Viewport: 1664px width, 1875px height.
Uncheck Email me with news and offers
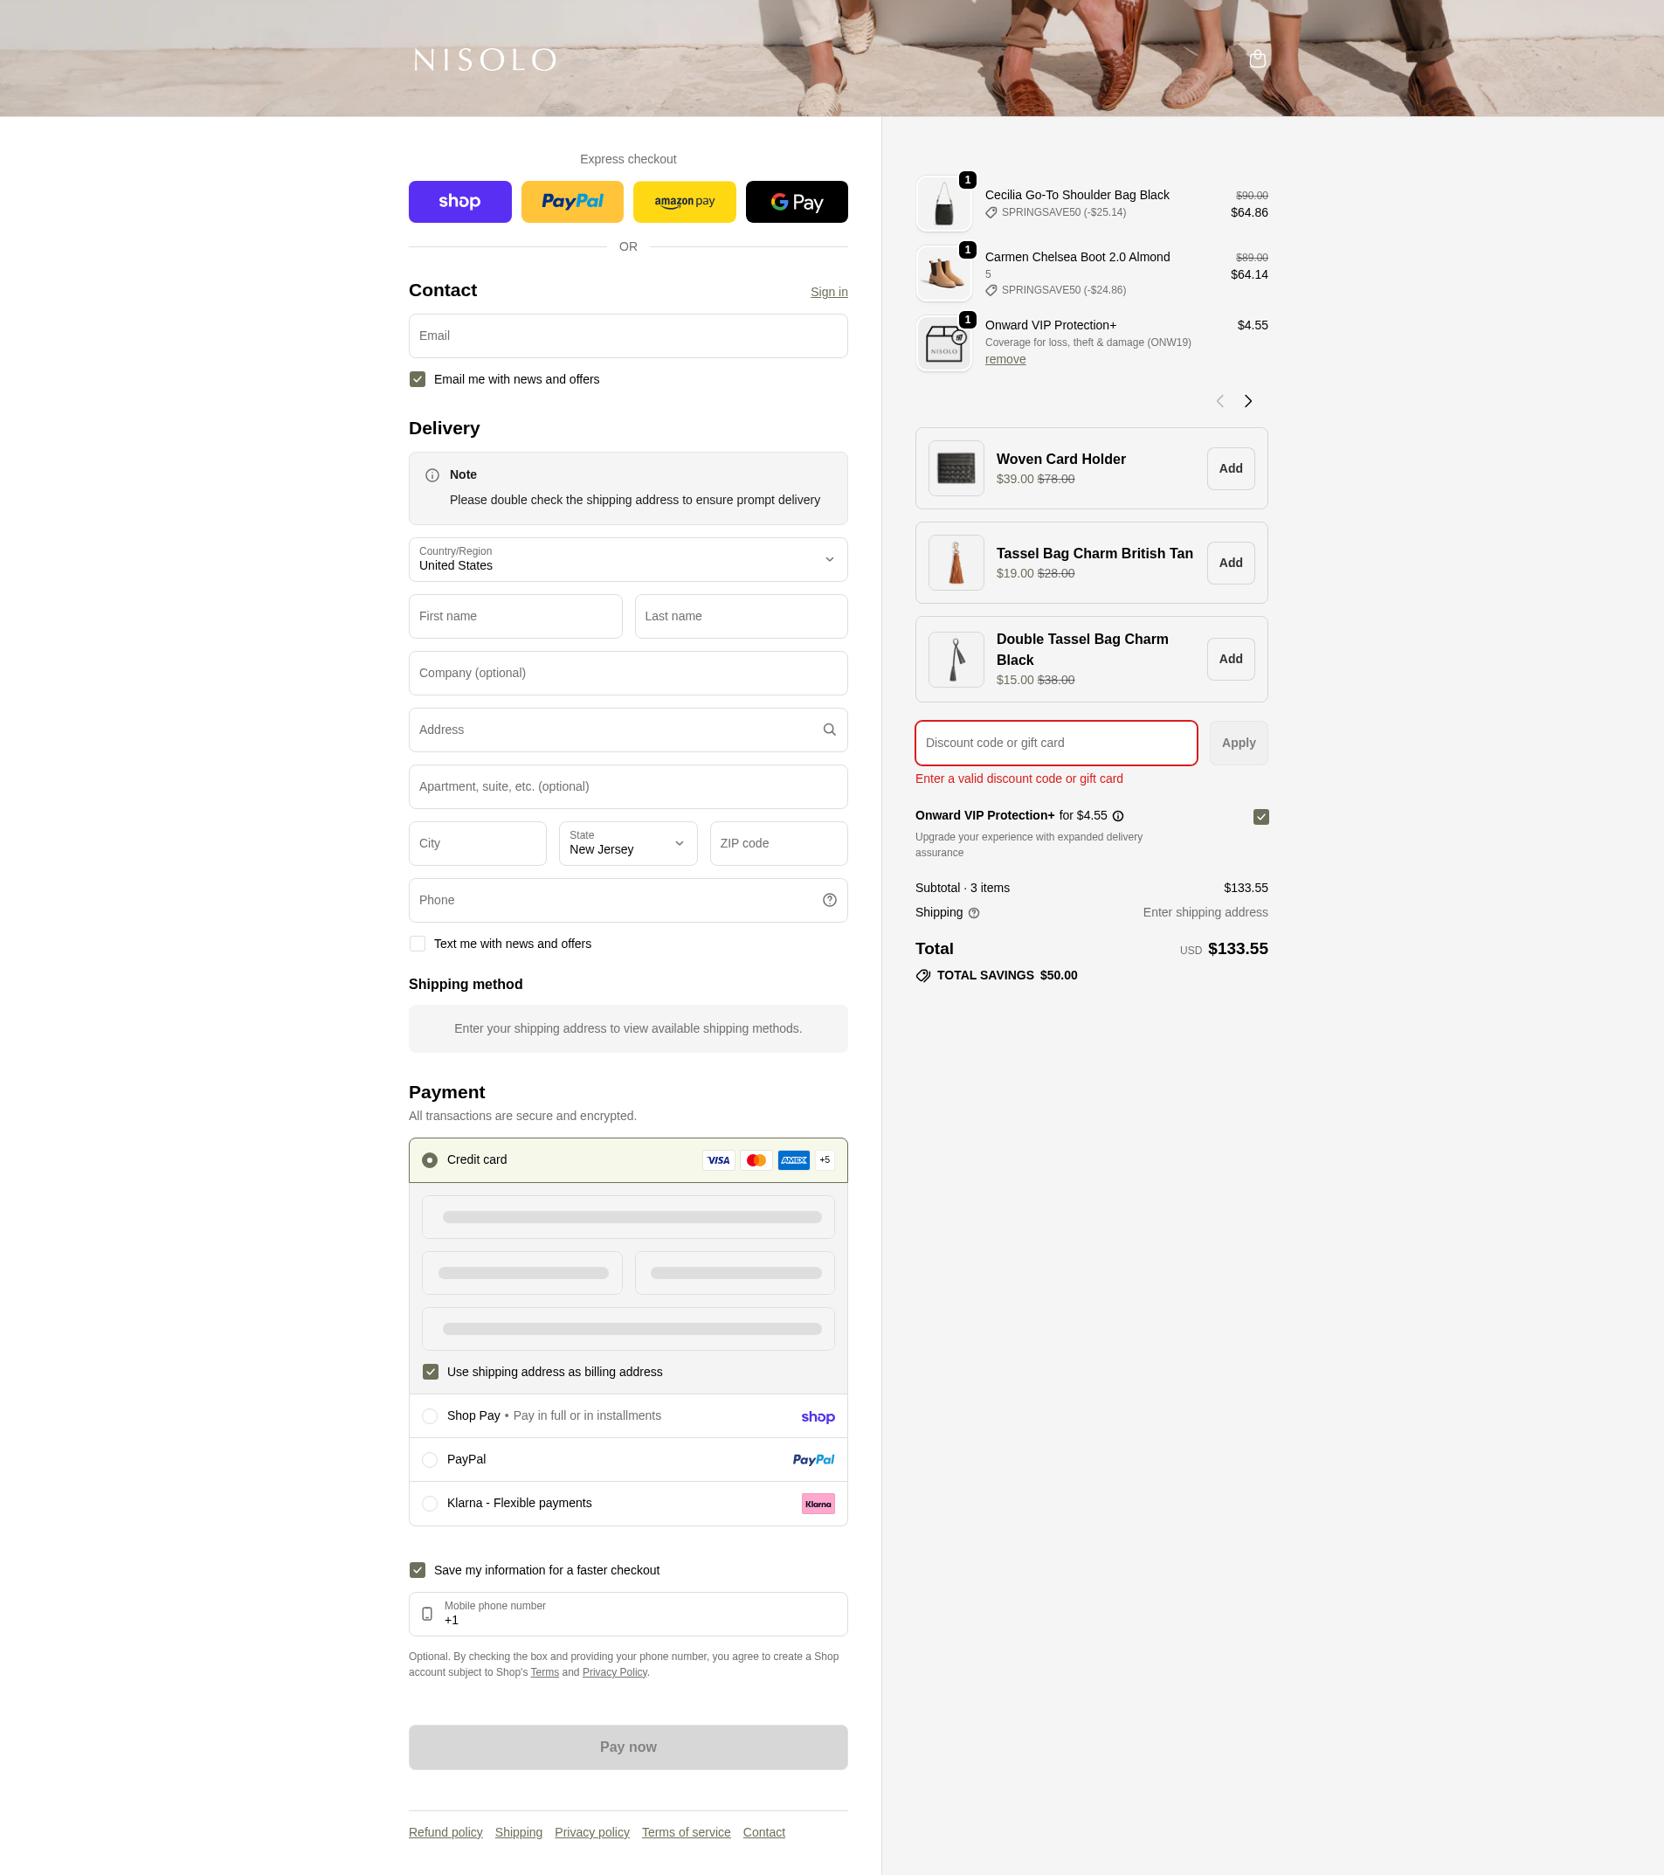418,379
